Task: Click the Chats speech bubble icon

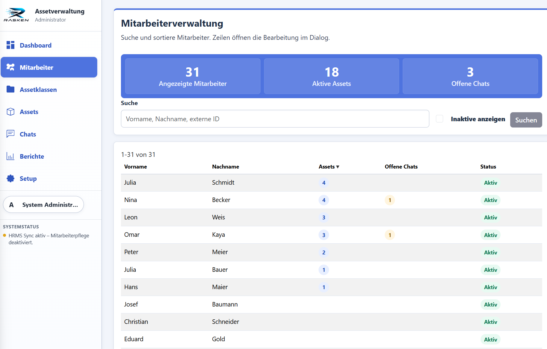Action: tap(10, 134)
